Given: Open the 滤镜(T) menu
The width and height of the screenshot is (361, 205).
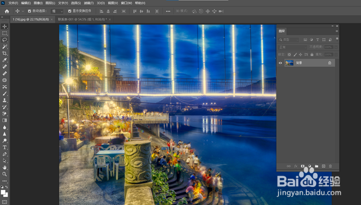Looking at the screenshot, I should point(88,3).
